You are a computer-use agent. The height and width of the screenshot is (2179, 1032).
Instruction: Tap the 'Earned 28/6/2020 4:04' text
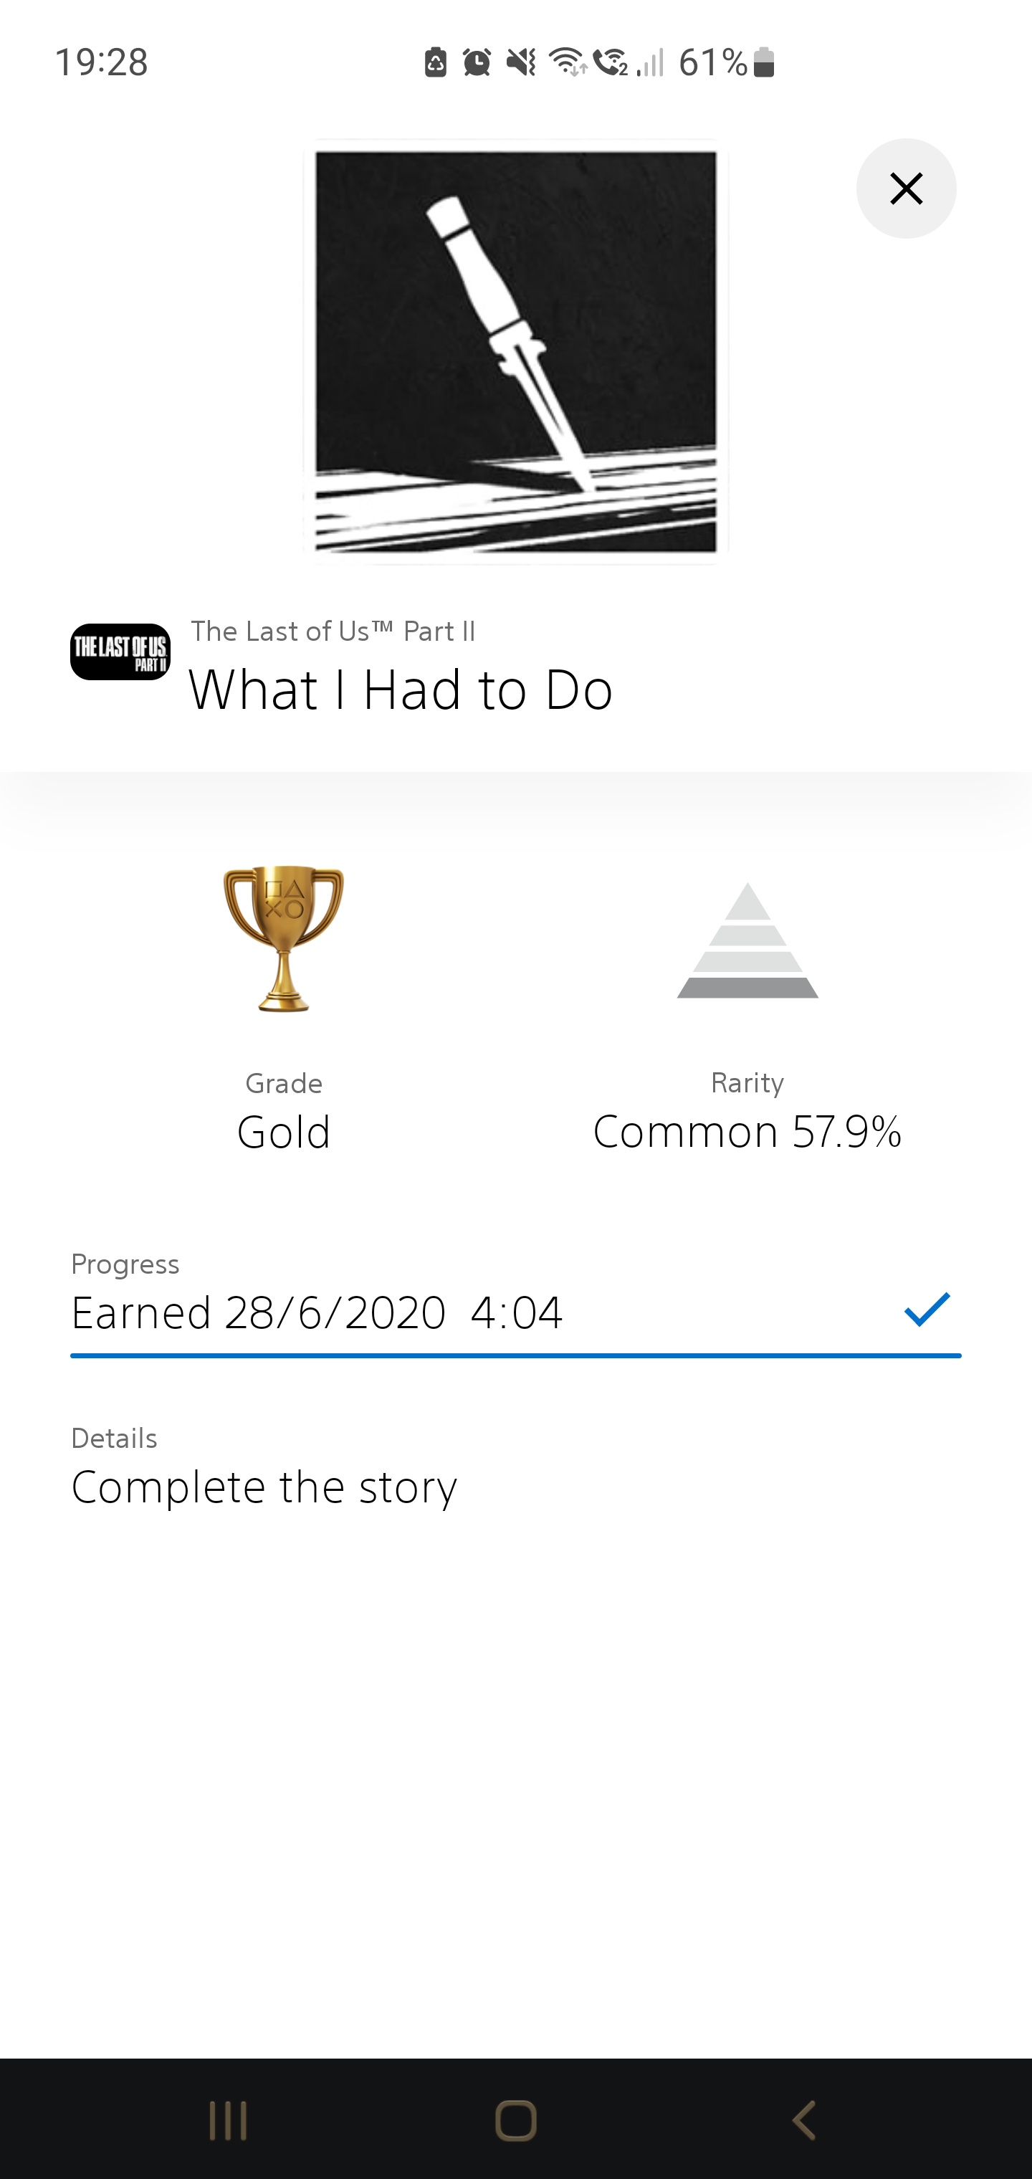click(x=317, y=1313)
